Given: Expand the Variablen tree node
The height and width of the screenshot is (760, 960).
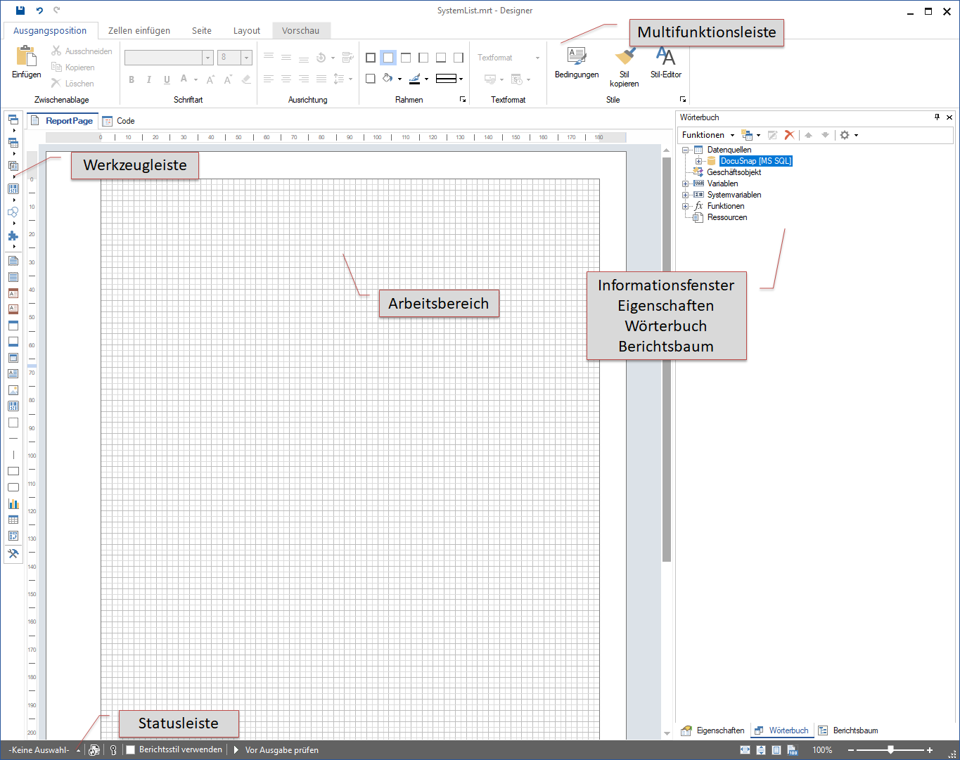Looking at the screenshot, I should click(x=685, y=183).
